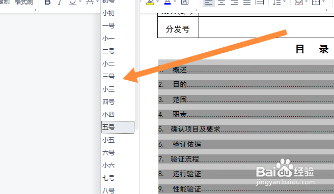Expand underline style dropdown arrow
Viewport: 334px width, 194px height.
pyautogui.click(x=80, y=2)
